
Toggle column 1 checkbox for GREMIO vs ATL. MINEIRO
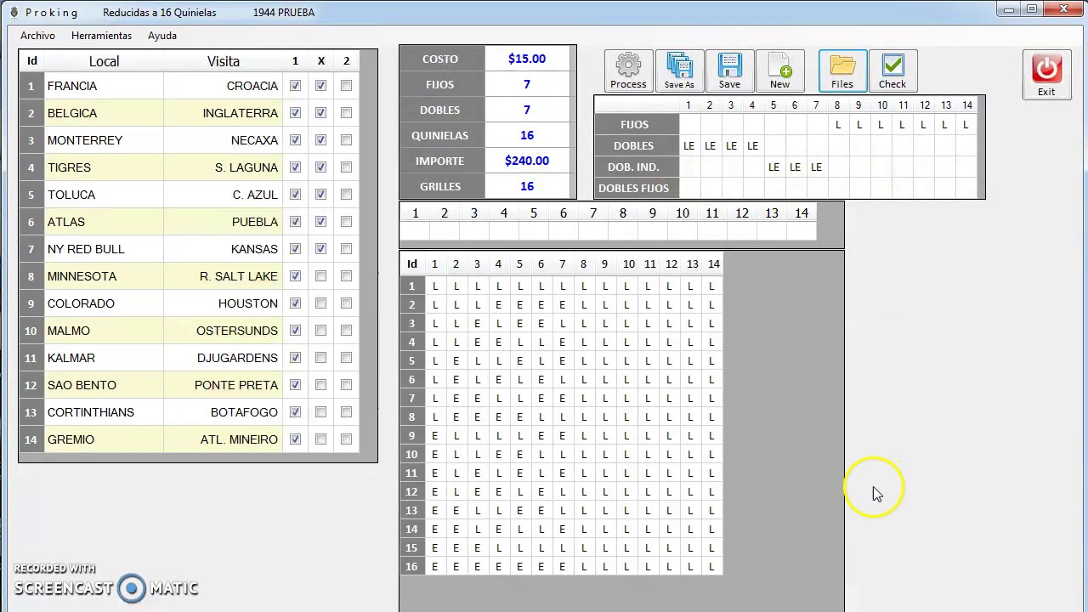[295, 439]
